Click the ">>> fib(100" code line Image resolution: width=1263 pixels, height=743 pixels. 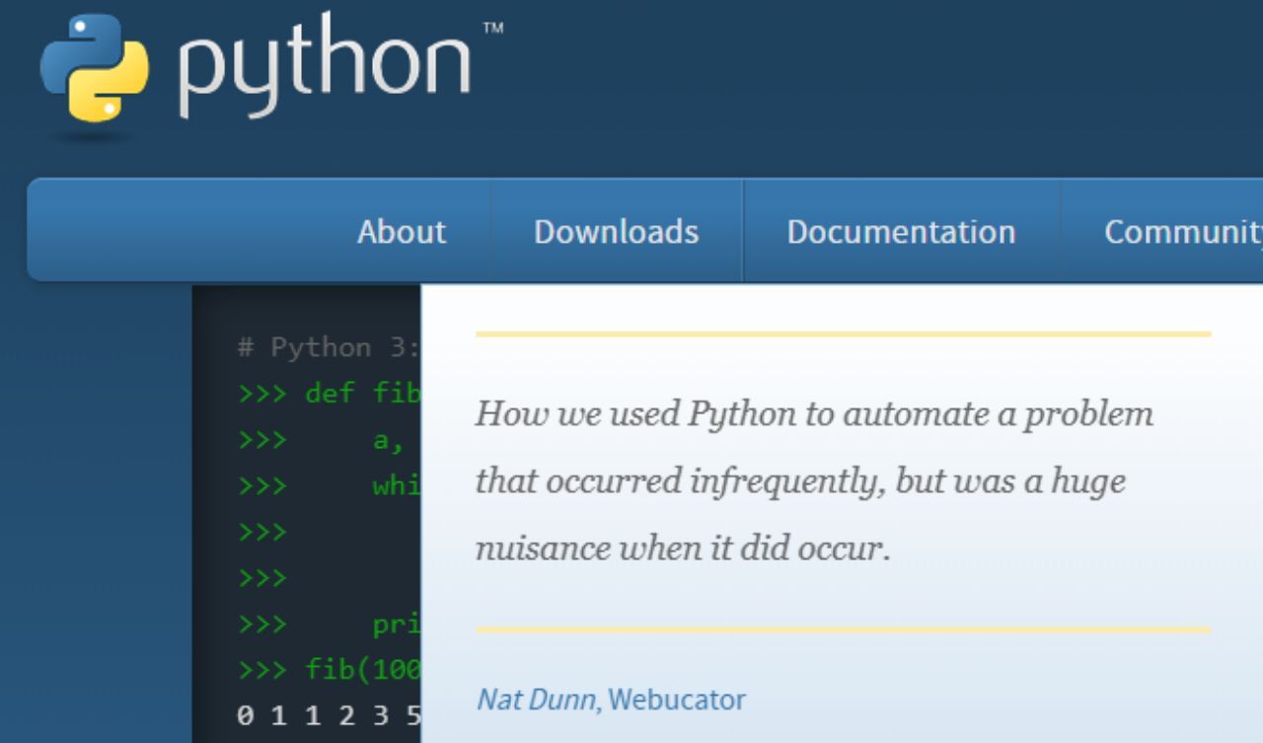point(330,670)
